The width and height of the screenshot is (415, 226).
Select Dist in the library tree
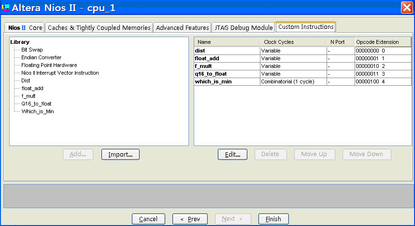(x=26, y=80)
